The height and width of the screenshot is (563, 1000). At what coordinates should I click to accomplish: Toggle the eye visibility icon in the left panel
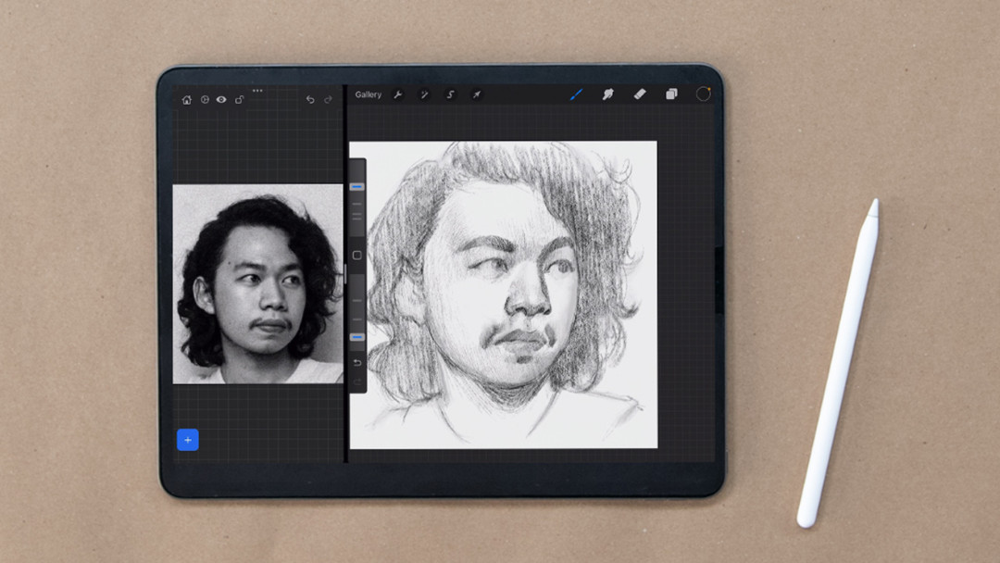pyautogui.click(x=220, y=99)
